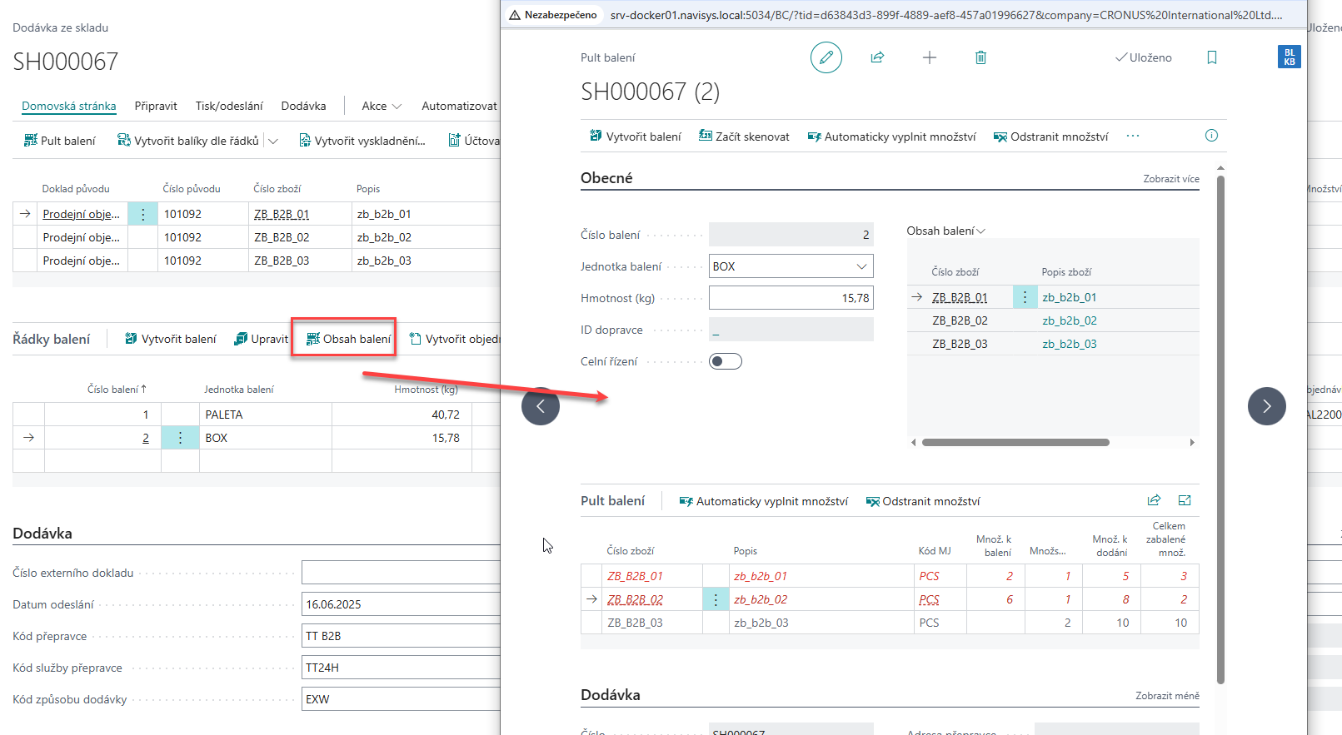Expand Pult balení part to full view
1342x735 pixels.
1185,500
